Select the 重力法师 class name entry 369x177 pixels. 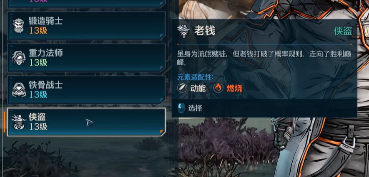coord(45,53)
